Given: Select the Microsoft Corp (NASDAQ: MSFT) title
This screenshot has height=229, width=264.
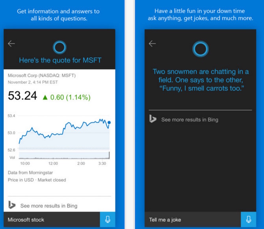Looking at the screenshot, I should [42, 75].
